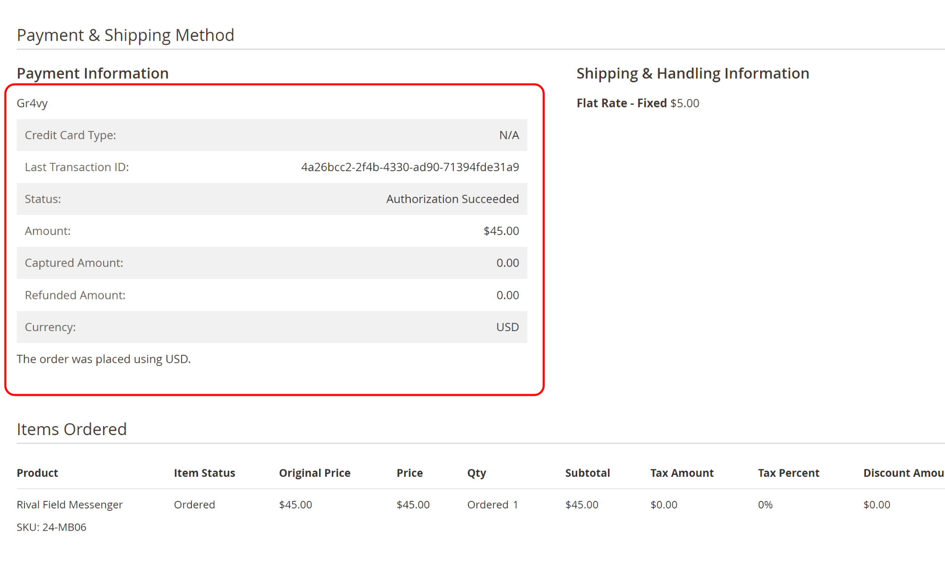
Task: Click the Gr4vy payment method label
Action: click(x=32, y=103)
